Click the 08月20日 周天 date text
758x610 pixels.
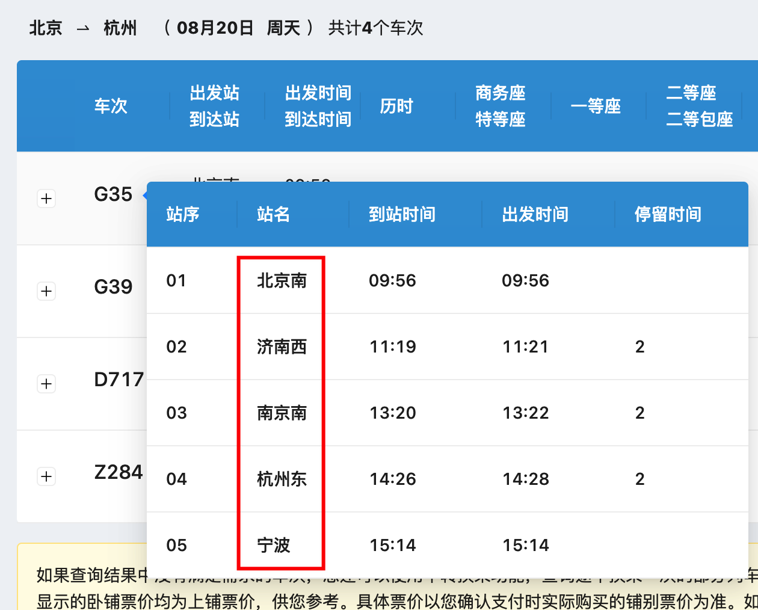coord(239,28)
